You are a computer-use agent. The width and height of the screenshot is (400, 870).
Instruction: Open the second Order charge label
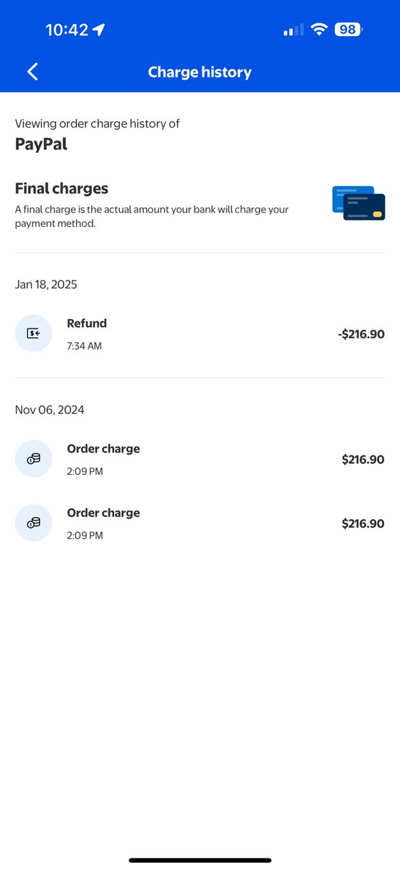(x=103, y=513)
